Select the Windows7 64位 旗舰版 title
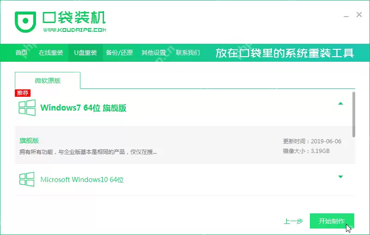Image resolution: width=370 pixels, height=235 pixels. tap(83, 108)
